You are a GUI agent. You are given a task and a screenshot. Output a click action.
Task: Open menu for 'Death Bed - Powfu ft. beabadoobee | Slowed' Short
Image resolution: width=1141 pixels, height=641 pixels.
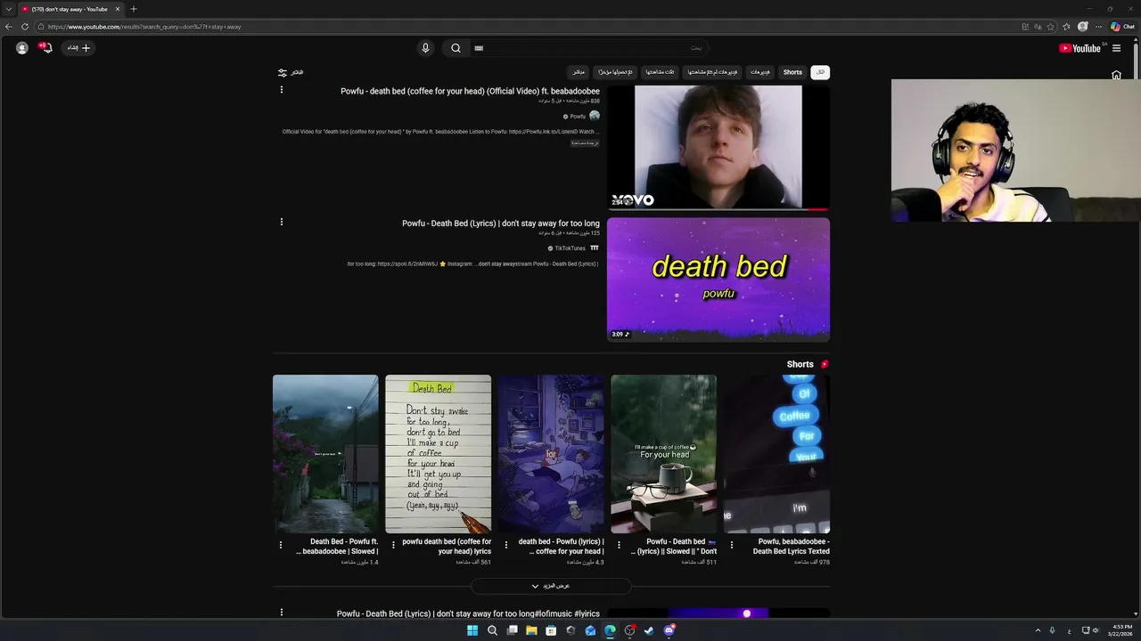coord(281,545)
